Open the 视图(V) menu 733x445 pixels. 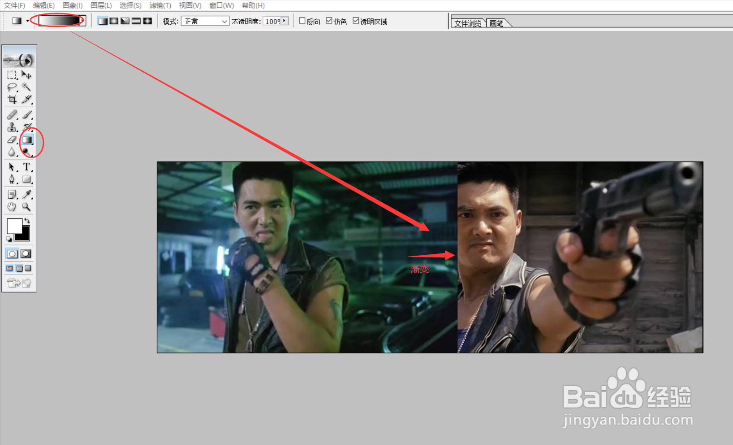pos(190,5)
